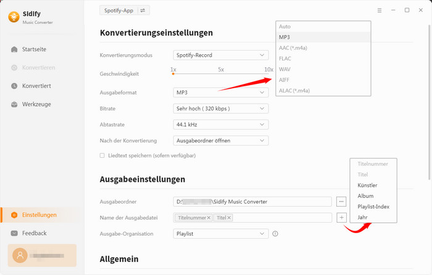Image resolution: width=432 pixels, height=275 pixels.
Task: Open the Konvertierungsmodus dropdown
Action: click(x=221, y=55)
